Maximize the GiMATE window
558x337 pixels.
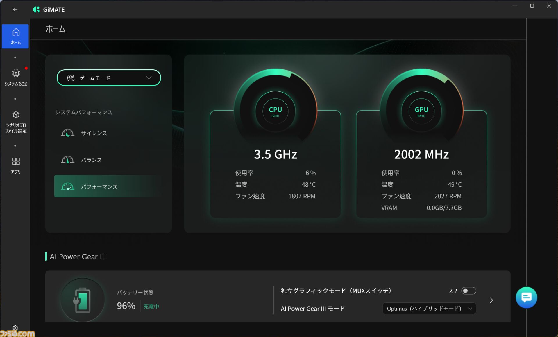[532, 6]
